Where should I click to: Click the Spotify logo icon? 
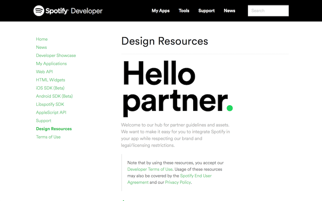point(39,11)
